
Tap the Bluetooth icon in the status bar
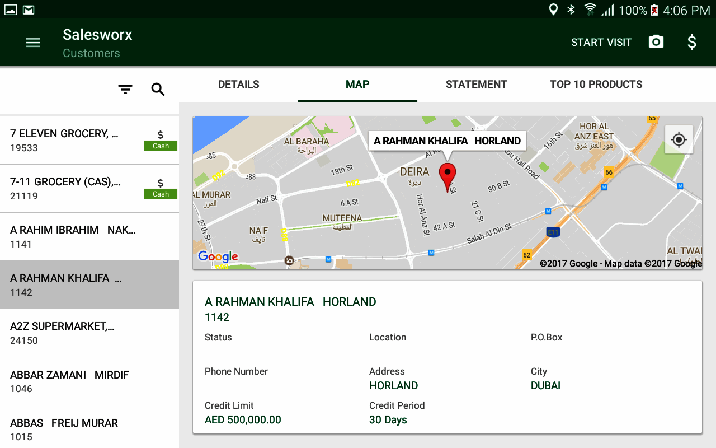click(571, 10)
